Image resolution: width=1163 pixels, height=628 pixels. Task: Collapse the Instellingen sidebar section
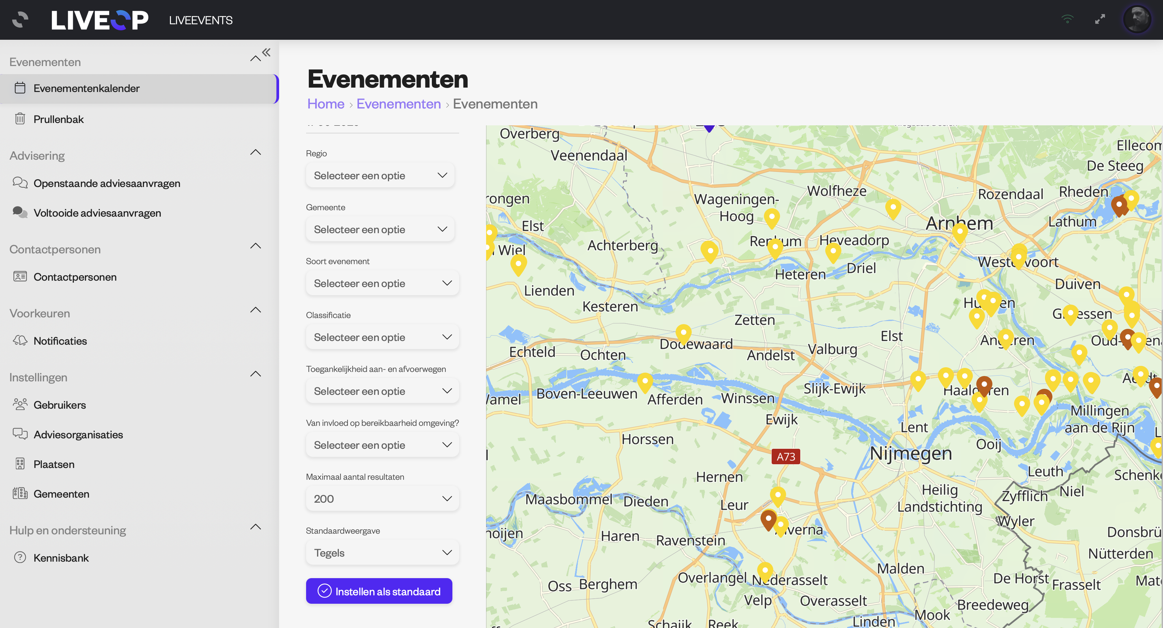tap(256, 374)
